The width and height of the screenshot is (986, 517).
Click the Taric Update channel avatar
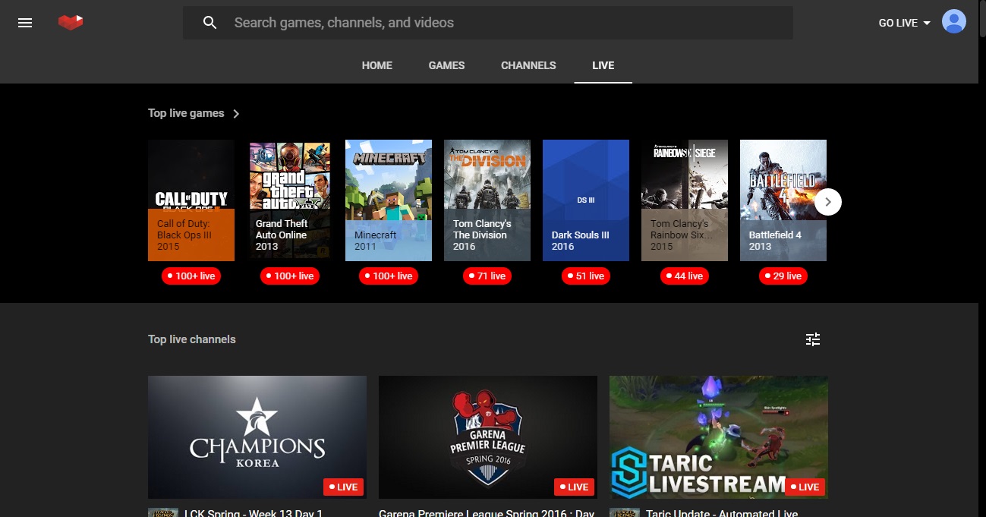tap(624, 512)
